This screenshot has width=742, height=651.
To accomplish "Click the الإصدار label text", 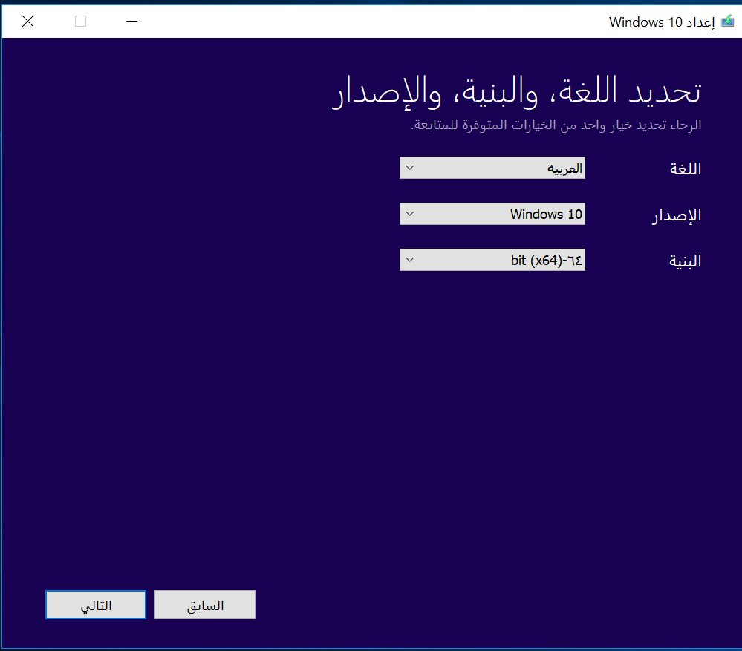I will pyautogui.click(x=677, y=215).
